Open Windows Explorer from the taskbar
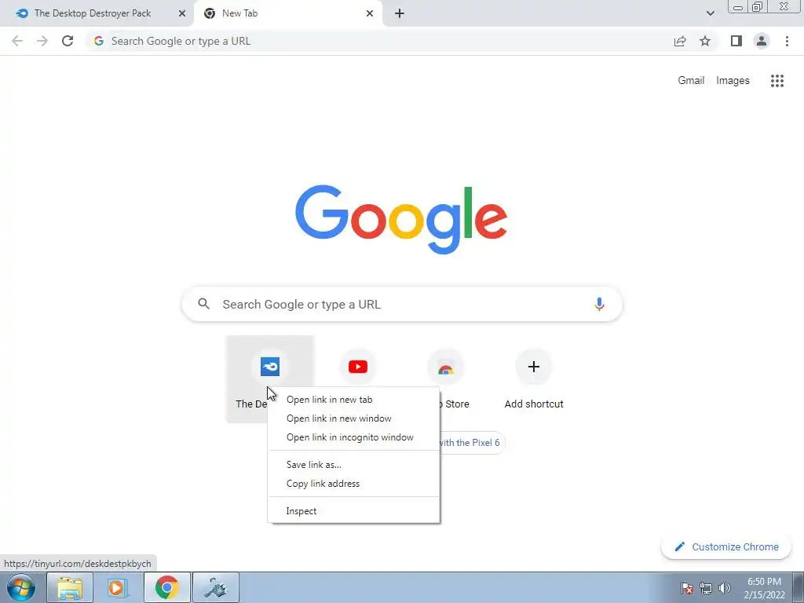The image size is (804, 603). point(70,587)
